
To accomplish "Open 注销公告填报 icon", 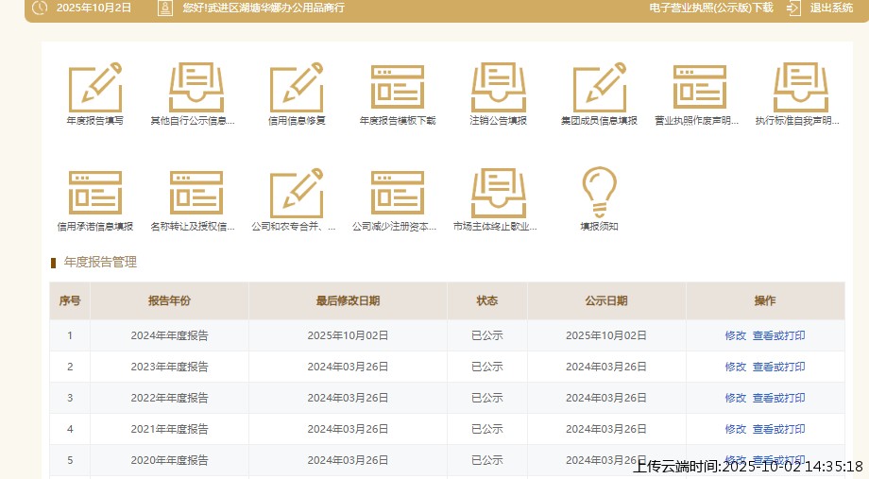I will pos(499,89).
